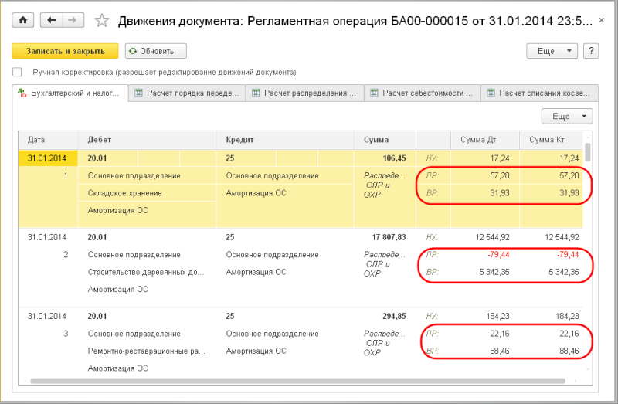Enable Ручная корректировка checkbox
This screenshot has width=618, height=404.
pos(17,73)
